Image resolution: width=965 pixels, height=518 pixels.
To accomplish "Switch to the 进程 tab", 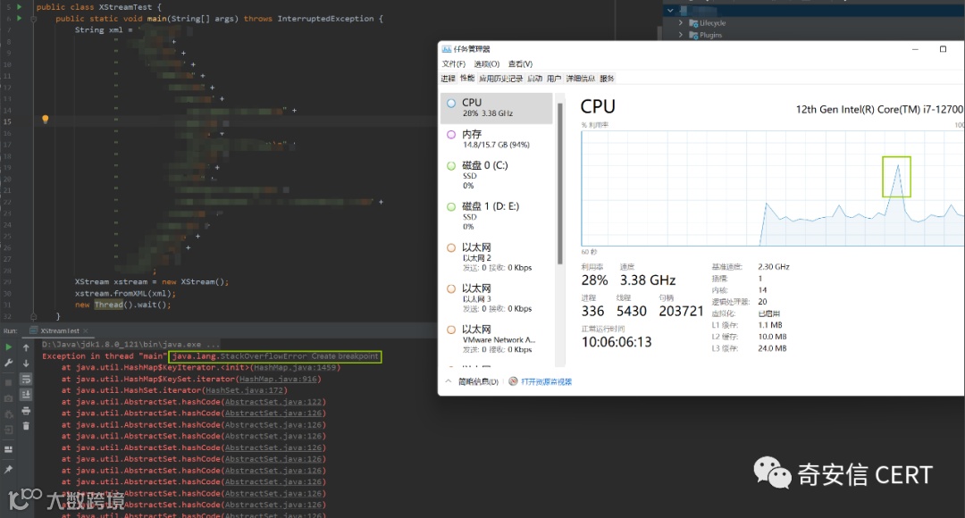I will tap(448, 79).
